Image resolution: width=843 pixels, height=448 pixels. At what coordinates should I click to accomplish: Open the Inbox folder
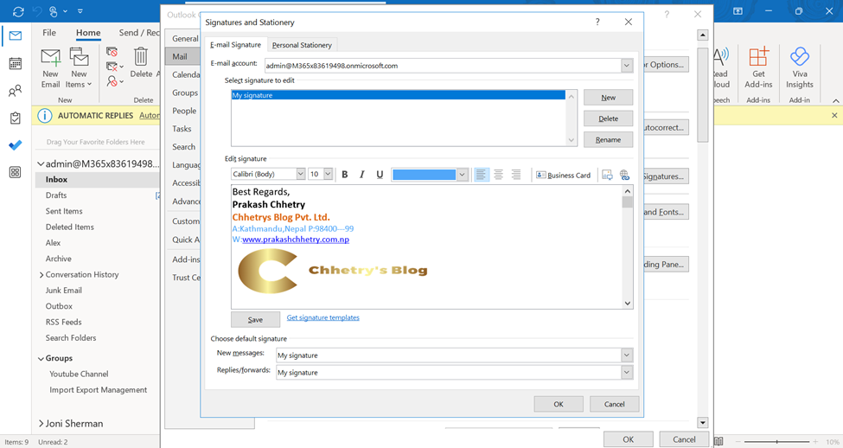tap(98, 180)
